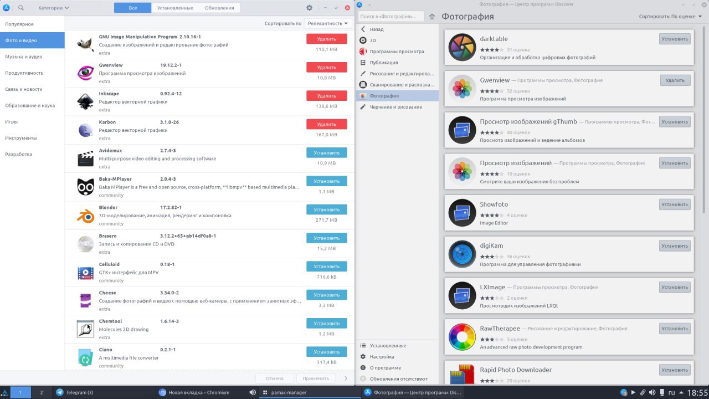Click the Применить button in pamac
Screen dimensions: 709x399
pos(316,378)
